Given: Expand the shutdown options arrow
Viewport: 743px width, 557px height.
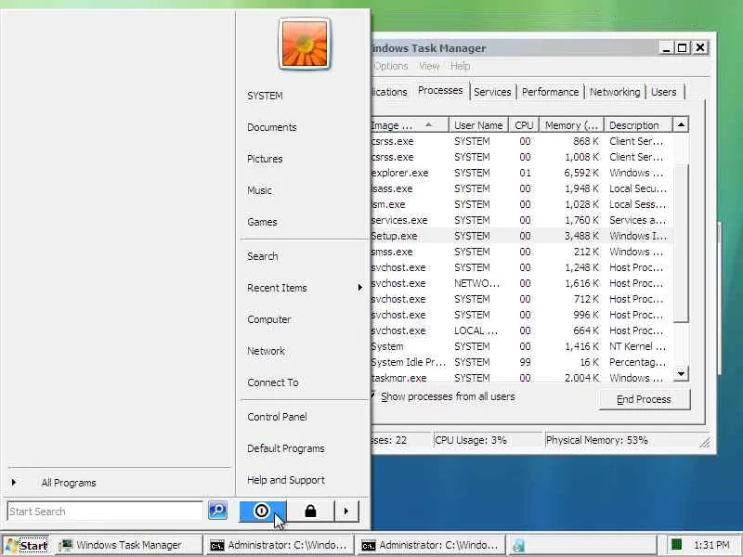Looking at the screenshot, I should (346, 512).
